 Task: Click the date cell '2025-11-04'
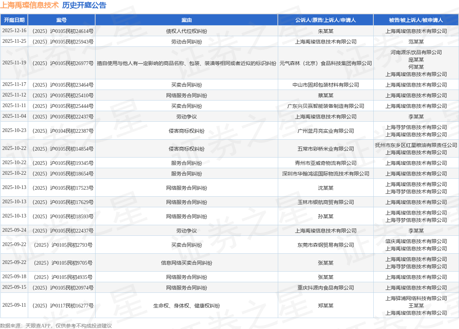tap(14, 116)
